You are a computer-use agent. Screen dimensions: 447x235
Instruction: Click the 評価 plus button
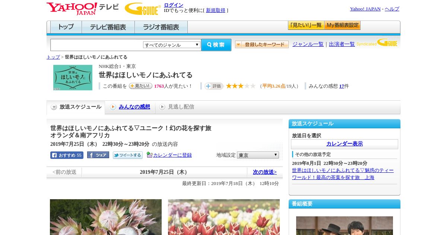click(214, 86)
